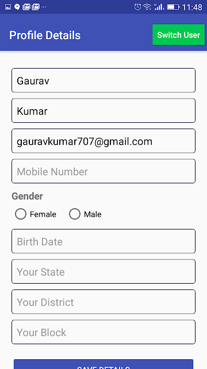Edit the first name field Gaurav
207x369 pixels.
click(x=103, y=80)
